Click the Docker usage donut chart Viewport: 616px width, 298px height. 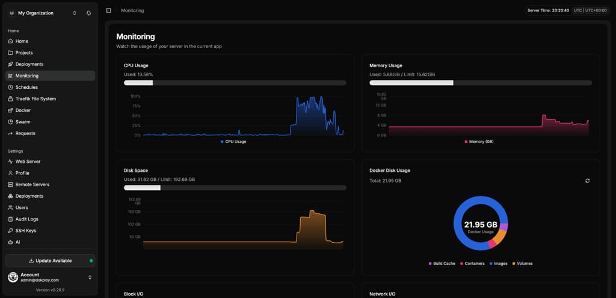[x=481, y=223]
